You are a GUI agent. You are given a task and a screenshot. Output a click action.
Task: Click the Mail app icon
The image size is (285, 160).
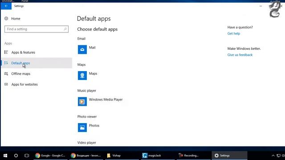tap(82, 49)
